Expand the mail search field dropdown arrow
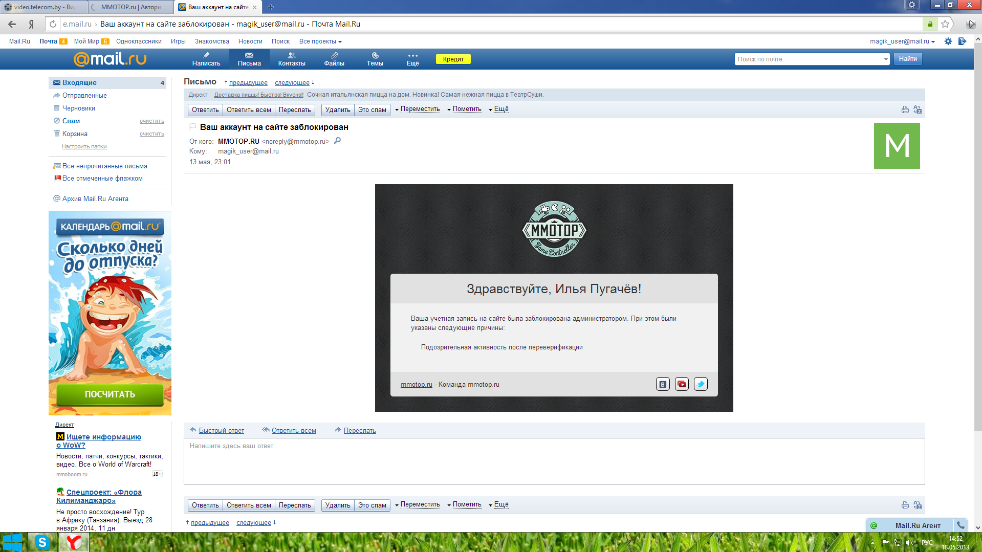 886,59
